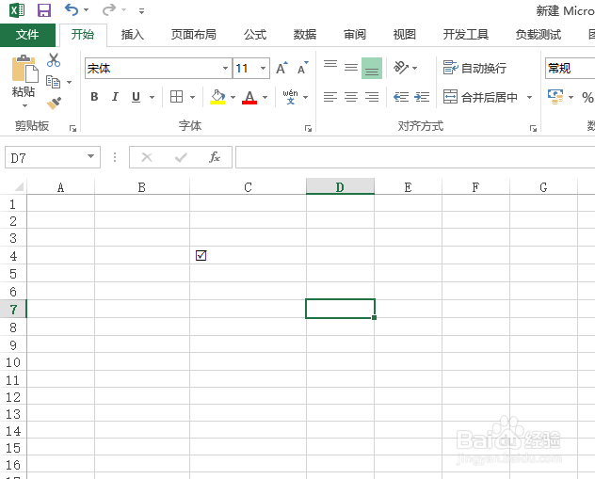This screenshot has width=595, height=479.
Task: Open the 开发工具 tab
Action: pos(466,35)
